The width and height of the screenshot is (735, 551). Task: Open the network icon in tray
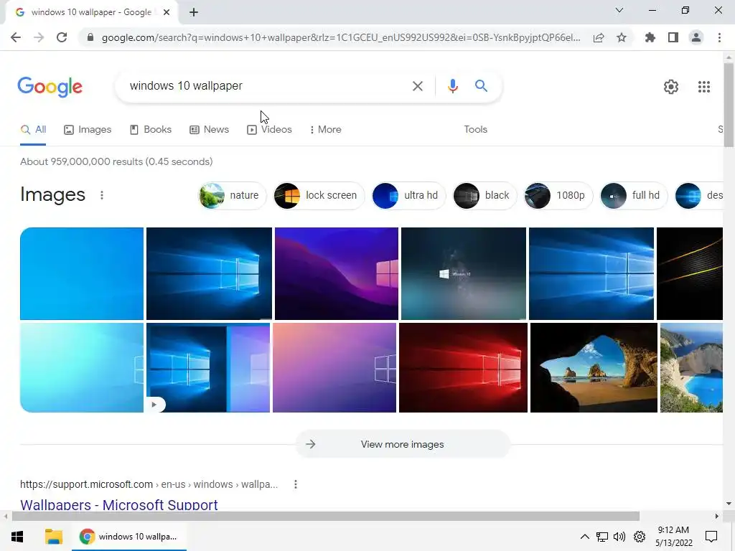602,537
